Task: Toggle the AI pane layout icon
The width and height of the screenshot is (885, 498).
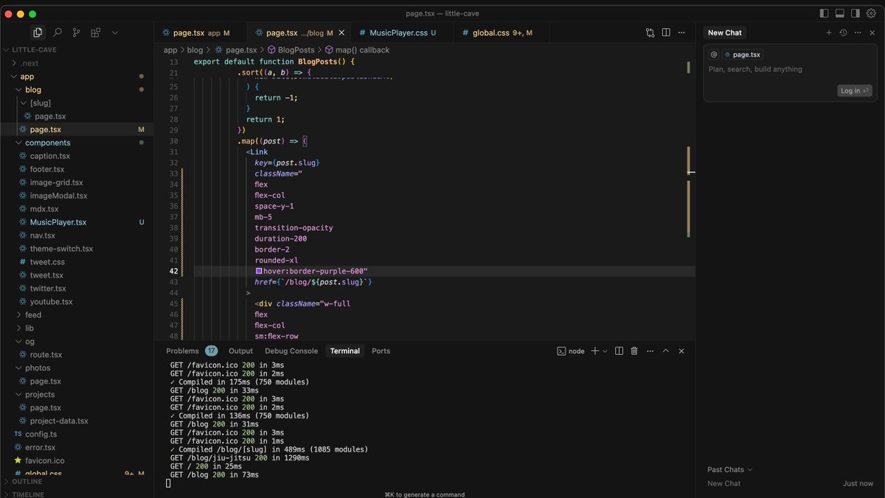Action: (855, 13)
